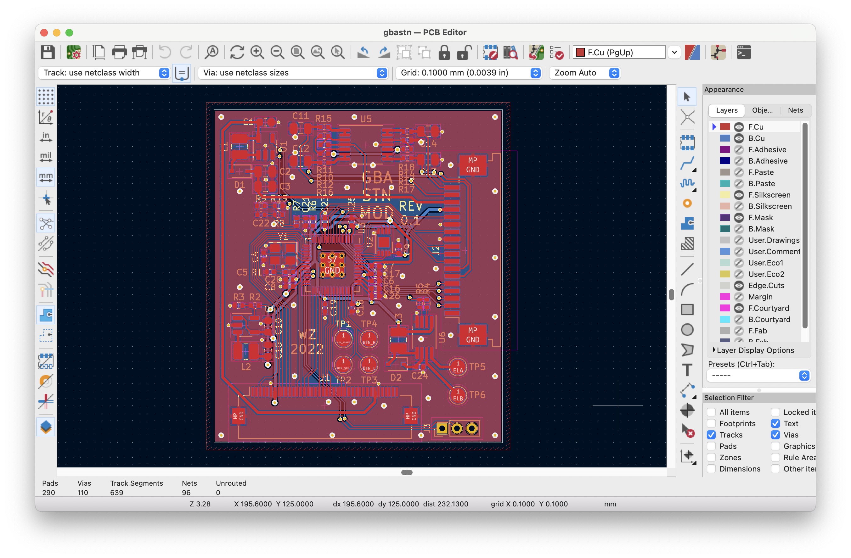851x558 pixels.
Task: Open the scripting console icon
Action: (744, 53)
